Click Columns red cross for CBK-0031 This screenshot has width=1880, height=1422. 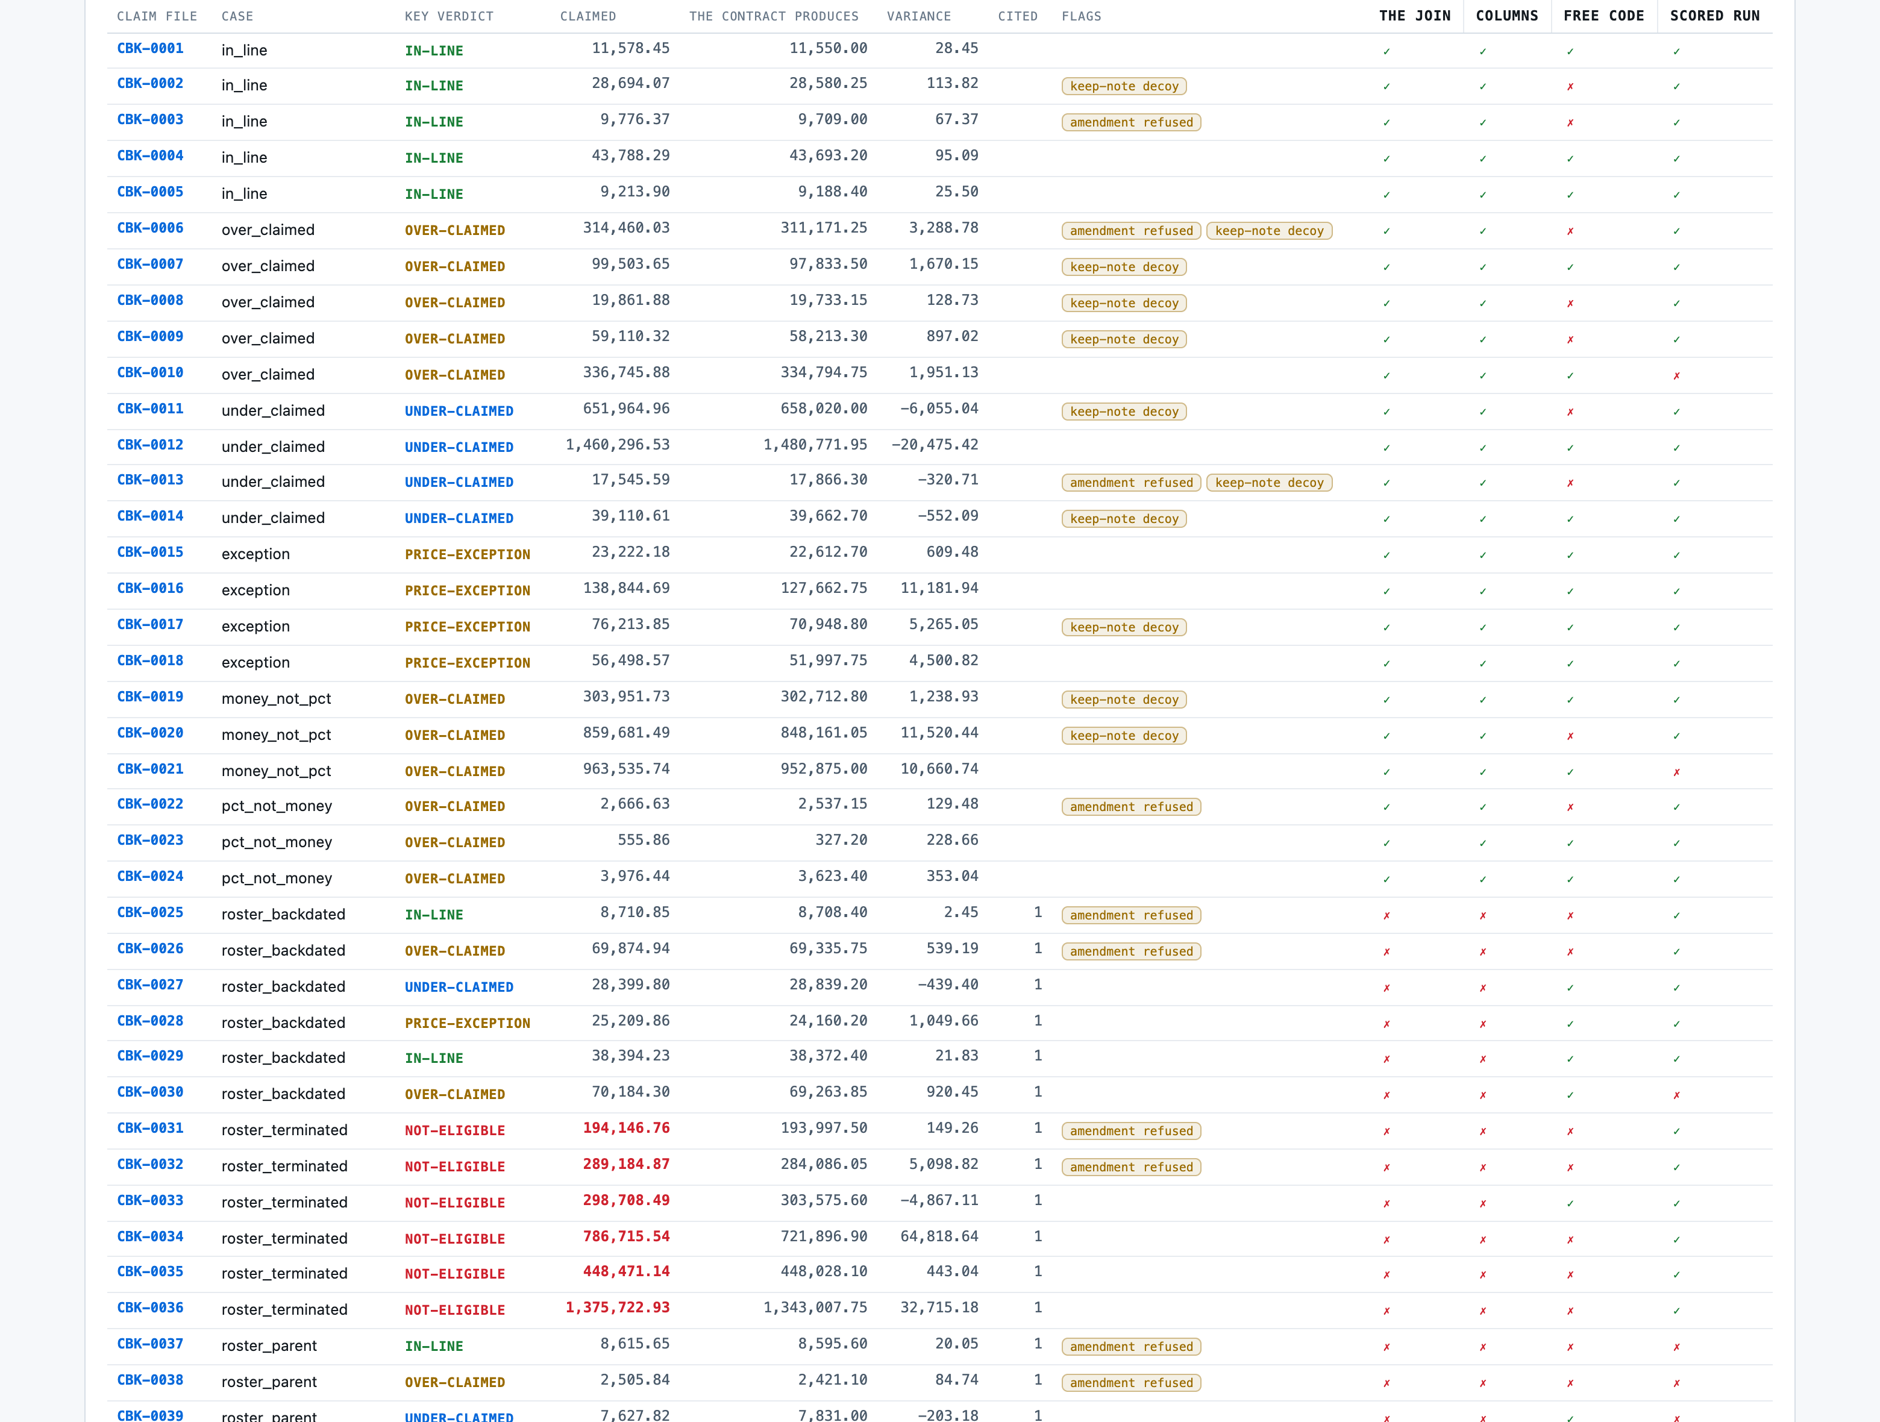1482,1132
